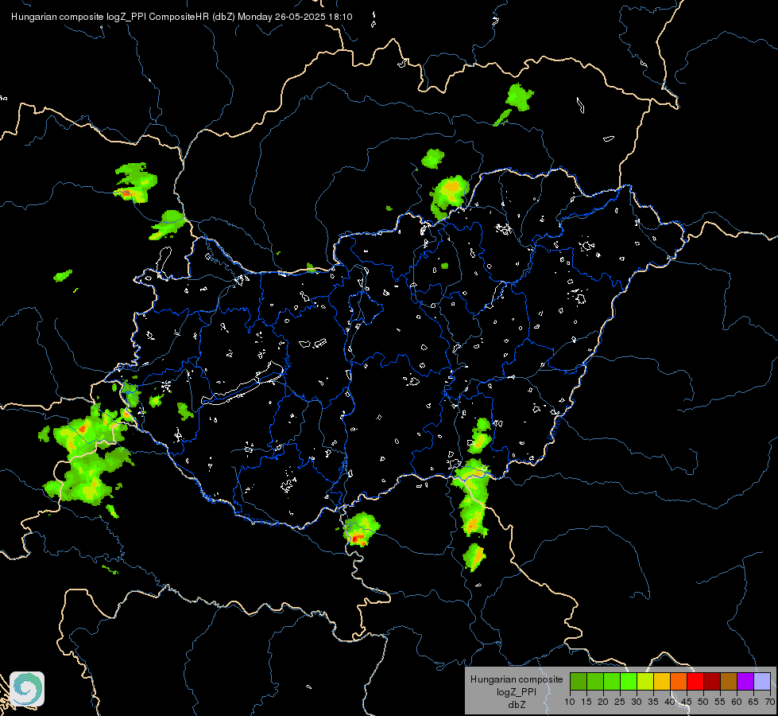This screenshot has width=778, height=716.
Task: Select the 15–20 dBZ green legend swatch
Action: (595, 681)
